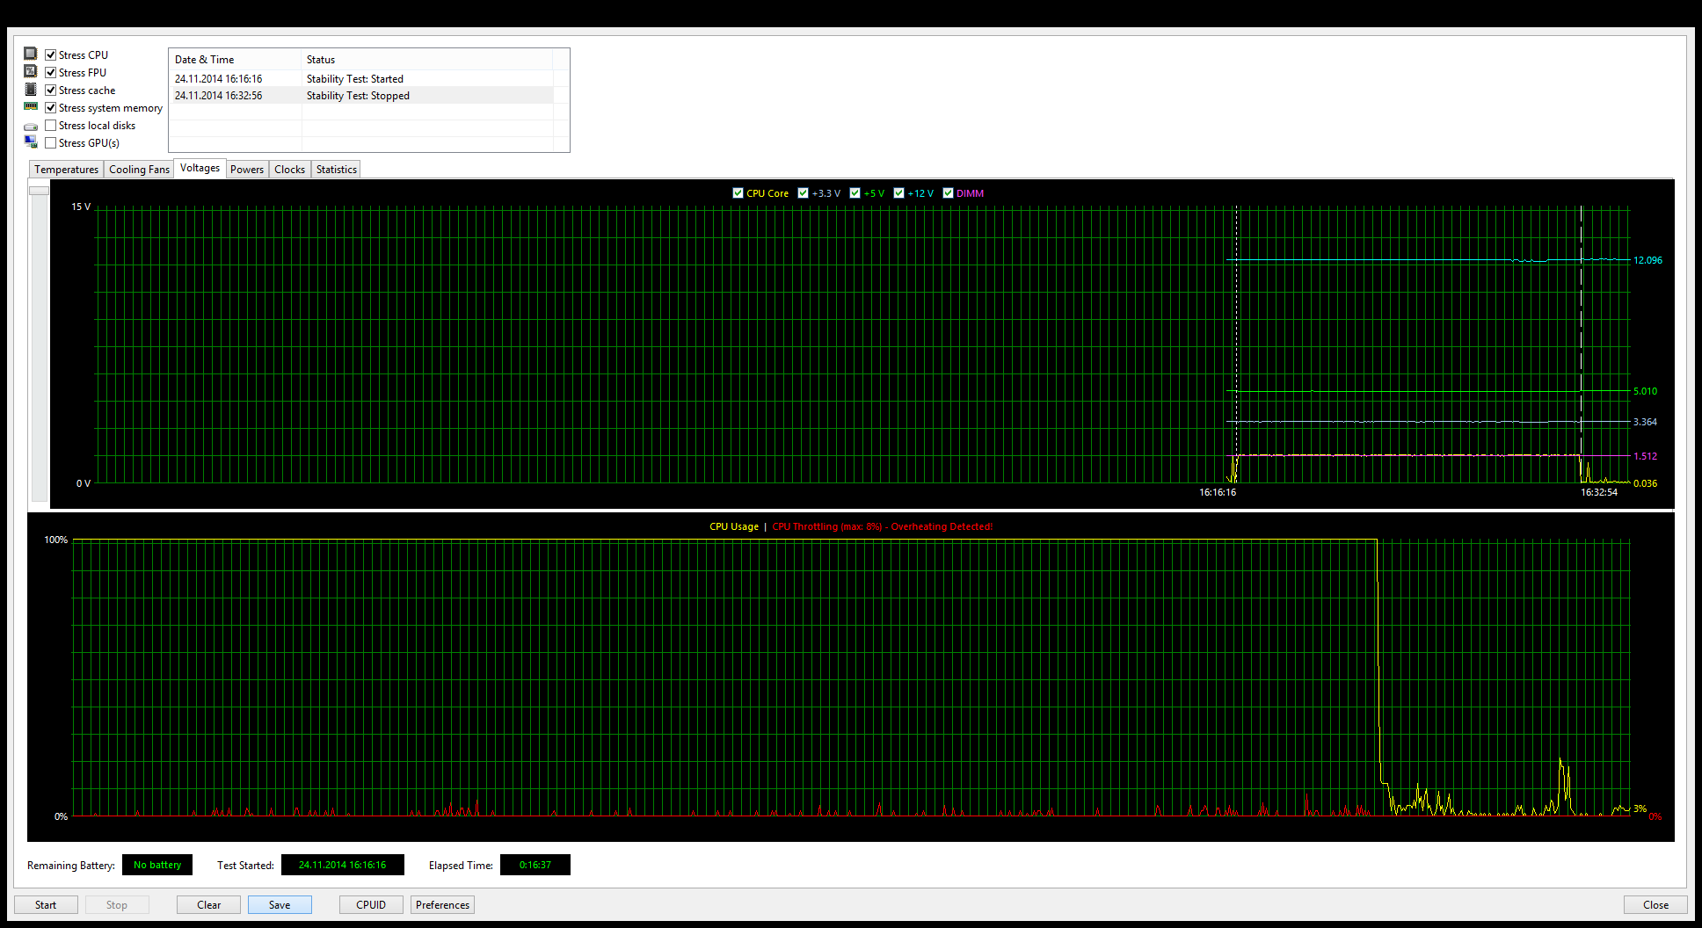
Task: Click the CPU Throttling Overheating Detected text
Action: tap(882, 526)
